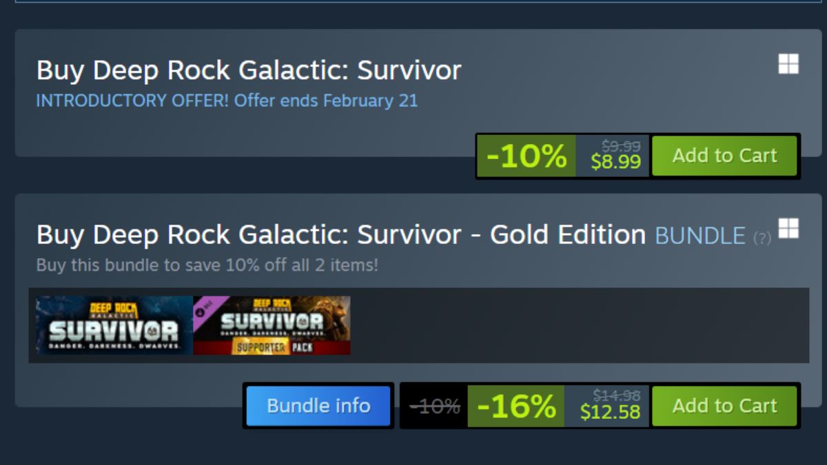Click the 'Buy Deep Rock Galactic: Survivor' heading

coord(249,70)
